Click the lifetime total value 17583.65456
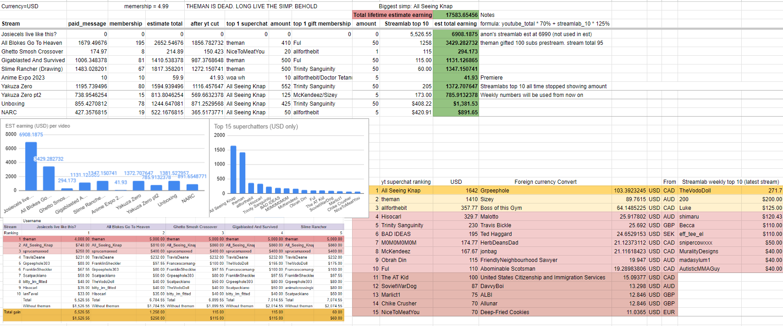The image size is (783, 326). click(456, 15)
